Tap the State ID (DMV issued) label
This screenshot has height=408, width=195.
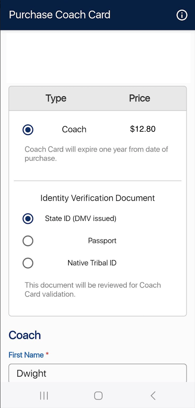click(x=81, y=219)
